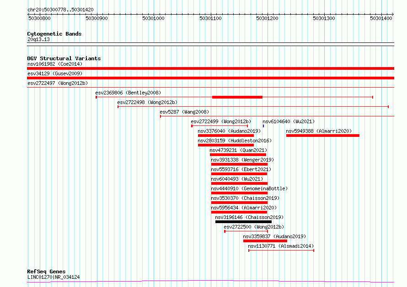Click the nsv5956434 (Almarri2020) label
The image size is (407, 287).
pos(244,208)
